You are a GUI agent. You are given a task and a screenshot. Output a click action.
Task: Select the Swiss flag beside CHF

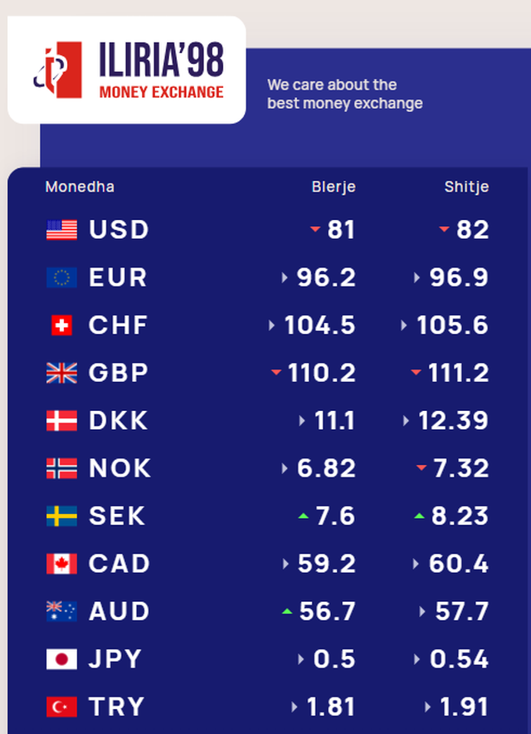(61, 325)
